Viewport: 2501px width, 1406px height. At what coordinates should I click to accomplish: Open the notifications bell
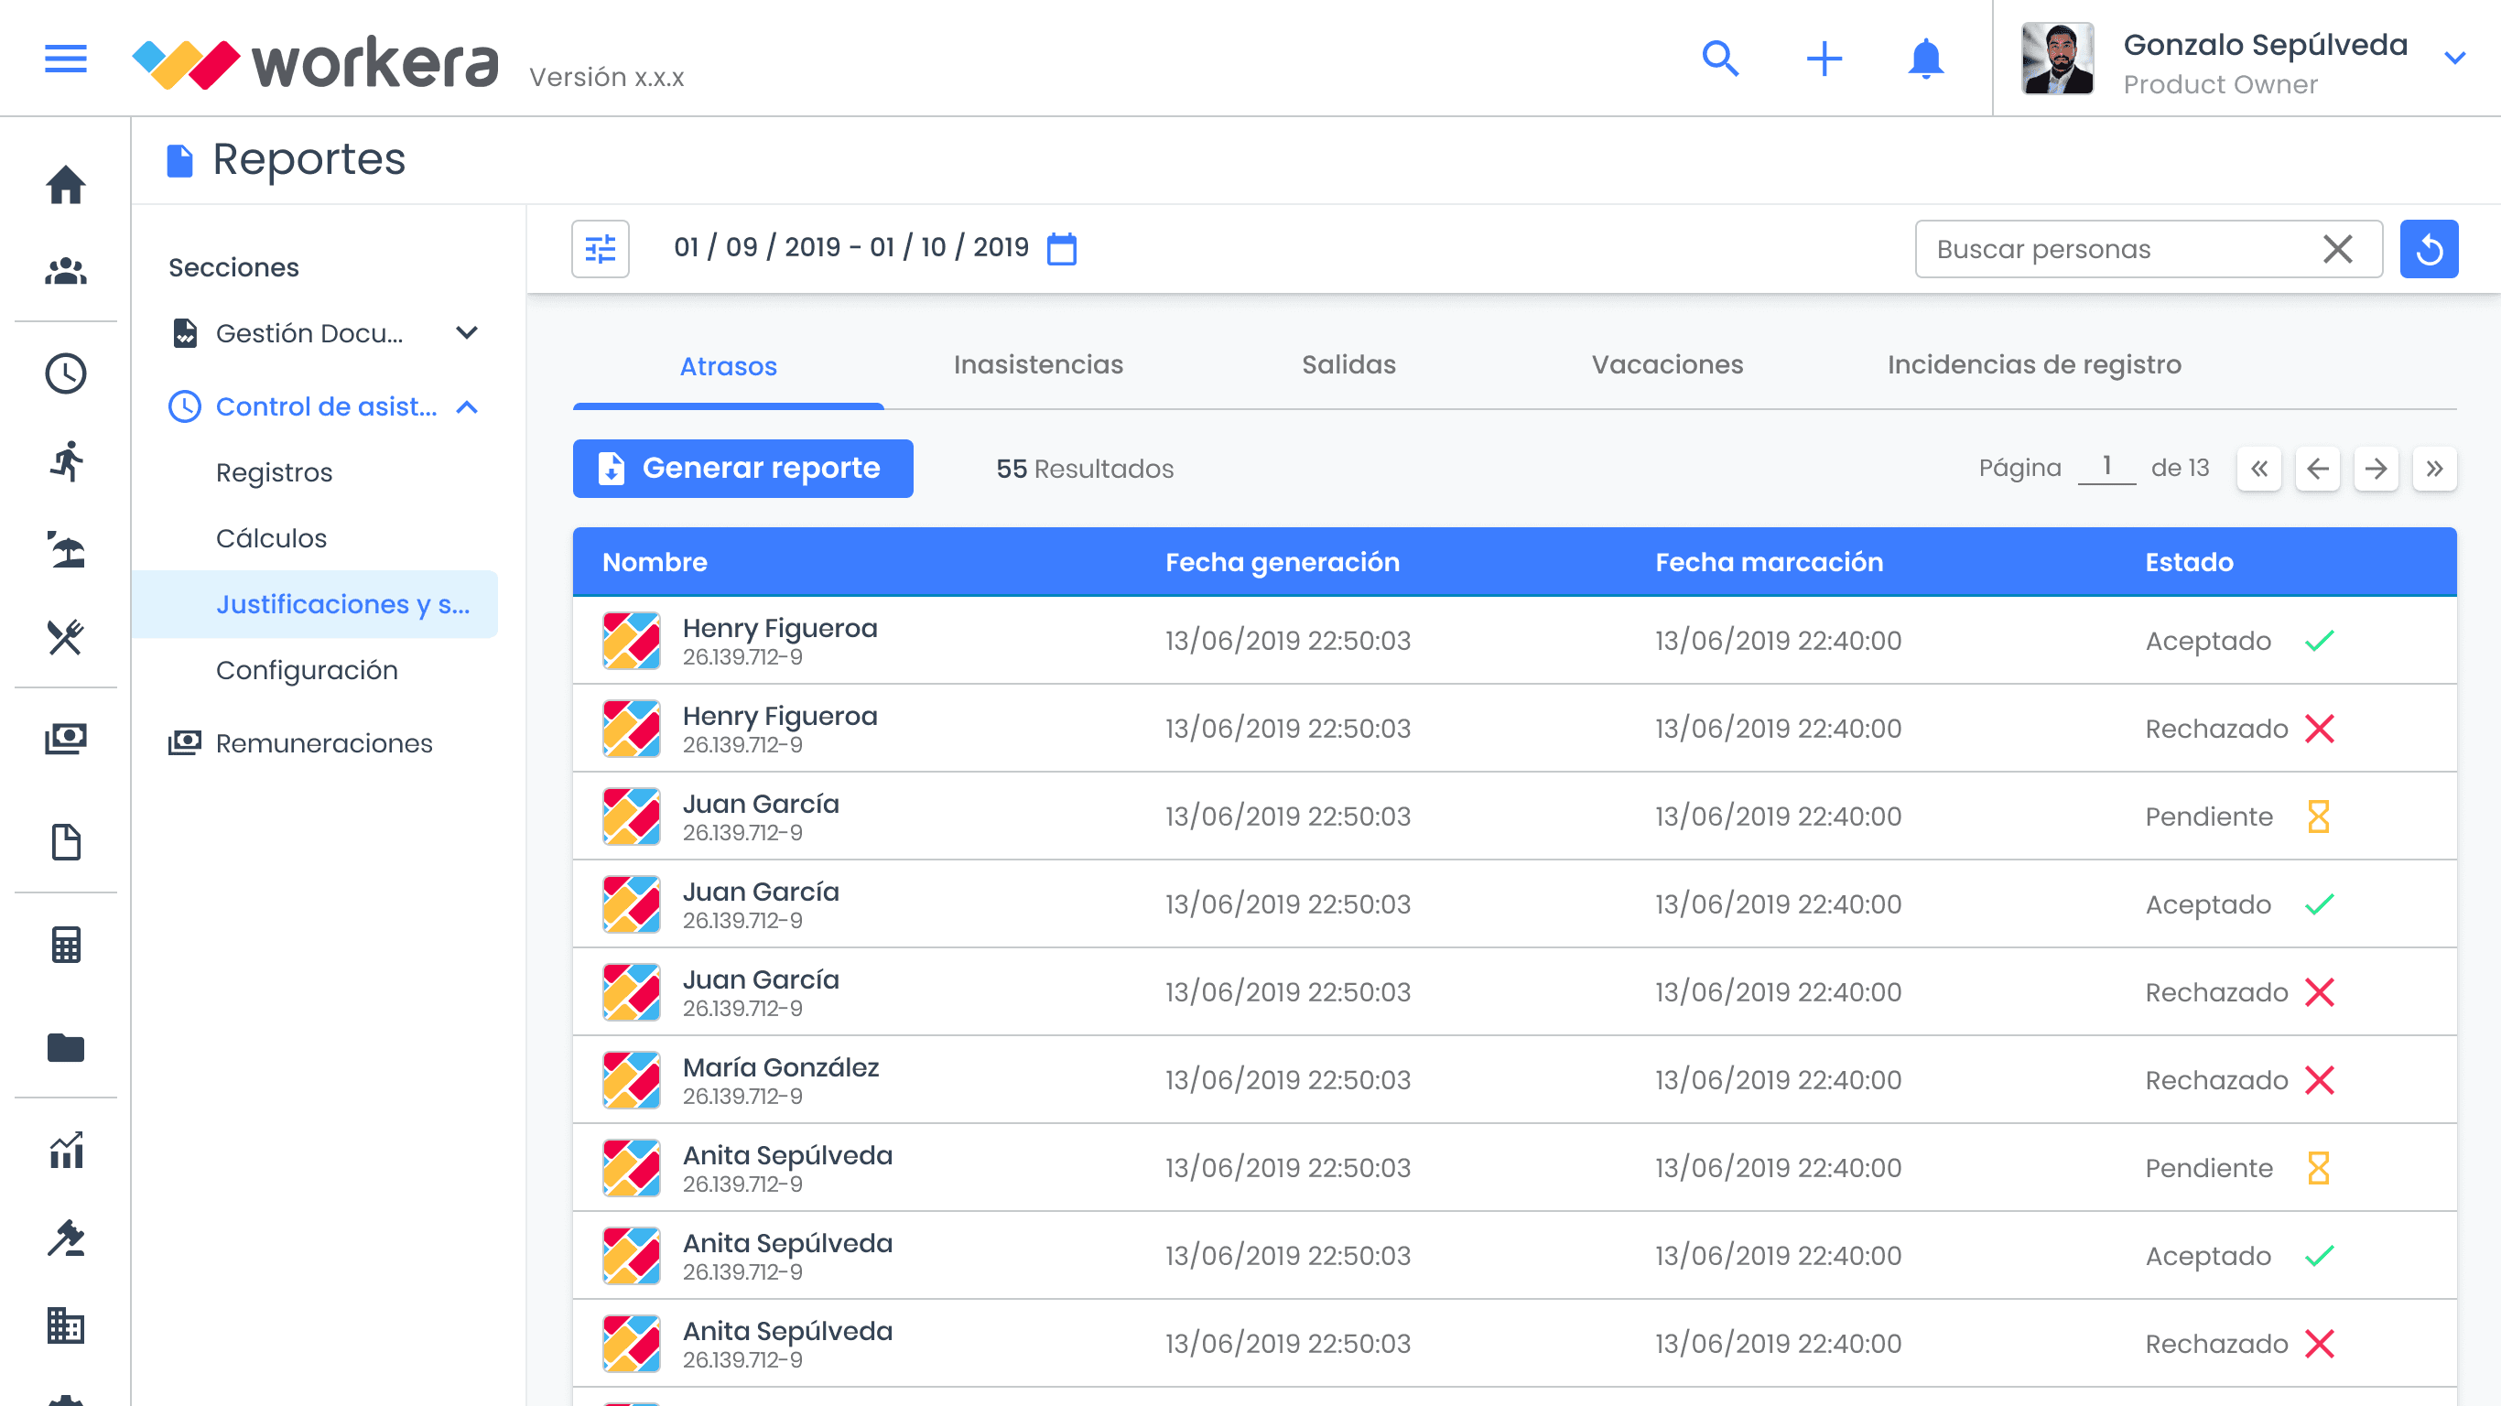[x=1925, y=59]
